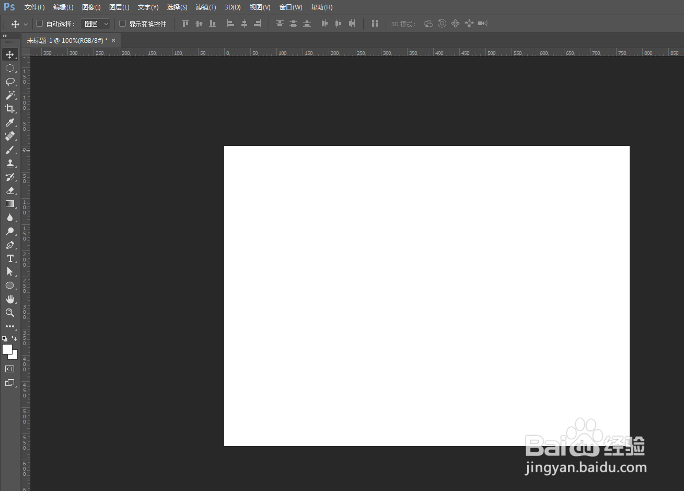Select the Healing Brush tool

tap(10, 136)
